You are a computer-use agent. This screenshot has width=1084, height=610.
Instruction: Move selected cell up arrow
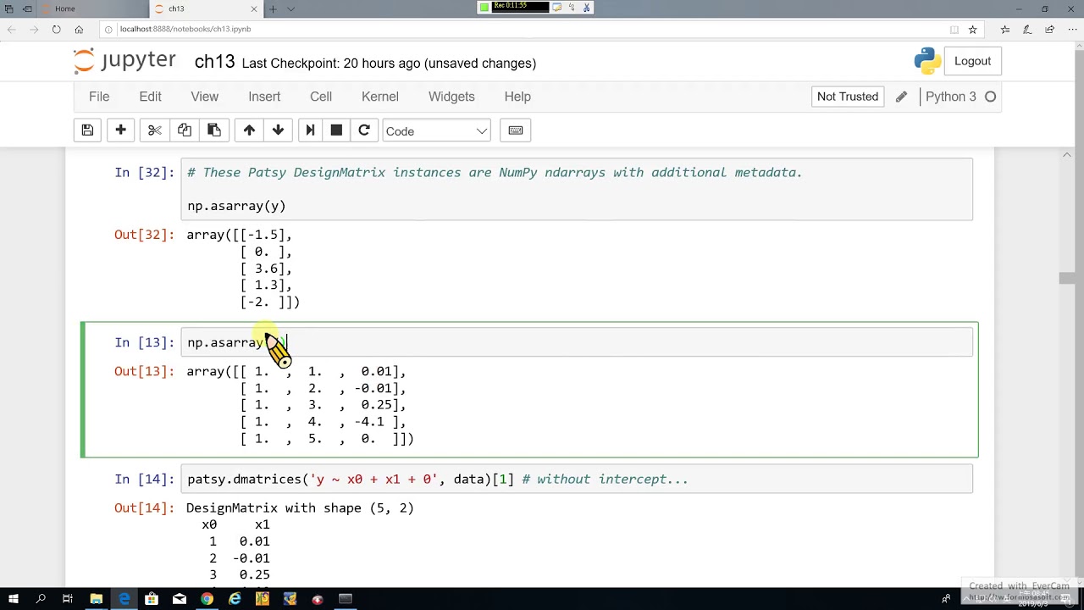(249, 130)
